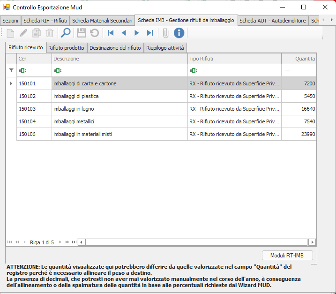
Task: Select Destinazione del rifiuto tab
Action: (x=115, y=48)
